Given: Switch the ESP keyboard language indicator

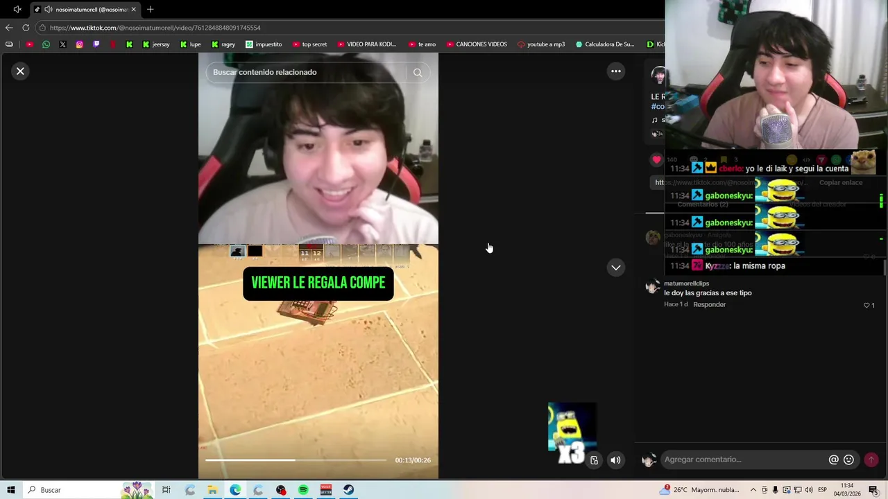Looking at the screenshot, I should coord(822,490).
